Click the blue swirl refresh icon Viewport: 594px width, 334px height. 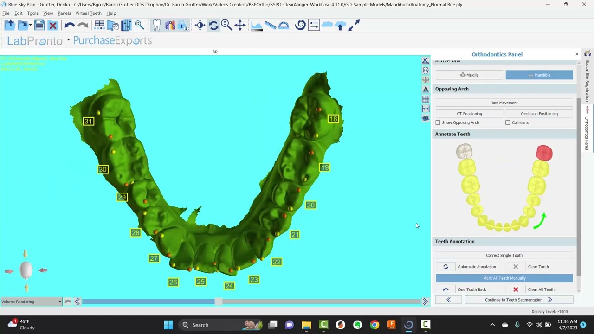[300, 25]
